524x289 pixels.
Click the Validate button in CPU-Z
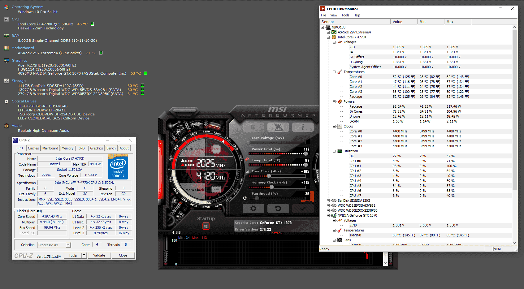coord(99,255)
